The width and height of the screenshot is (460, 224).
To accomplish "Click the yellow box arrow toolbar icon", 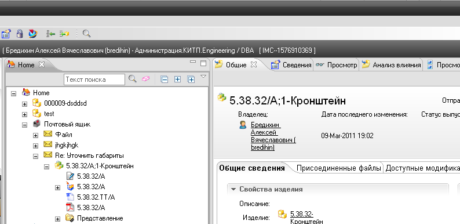I will (64, 34).
